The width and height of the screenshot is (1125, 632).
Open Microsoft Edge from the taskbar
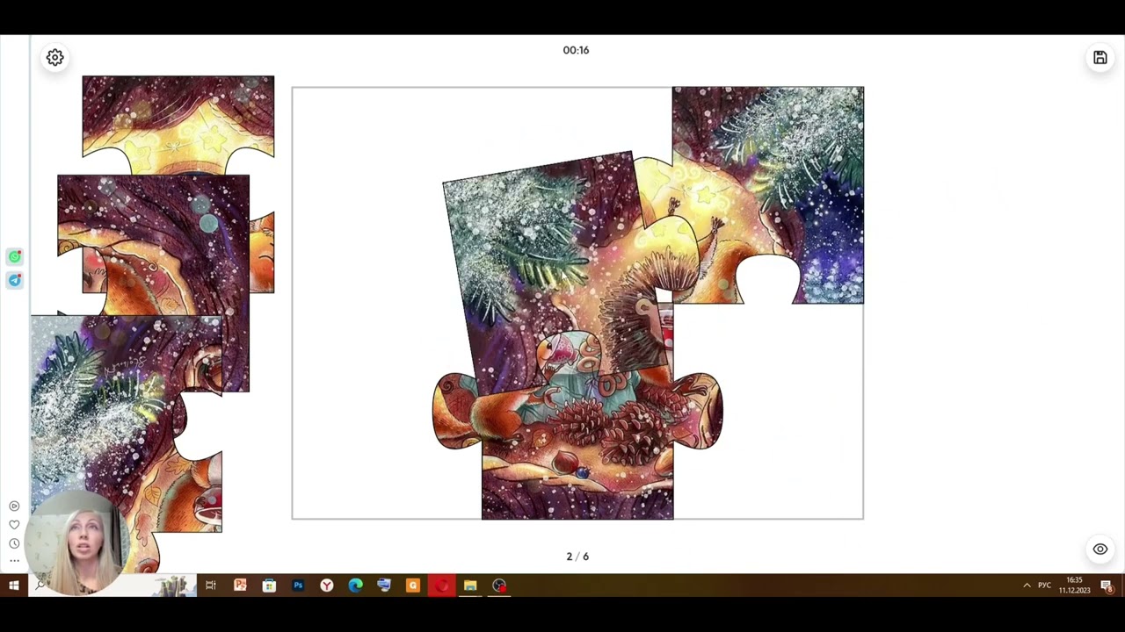pyautogui.click(x=355, y=585)
